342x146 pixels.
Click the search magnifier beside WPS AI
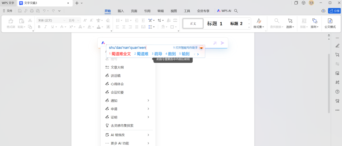coord(236,11)
